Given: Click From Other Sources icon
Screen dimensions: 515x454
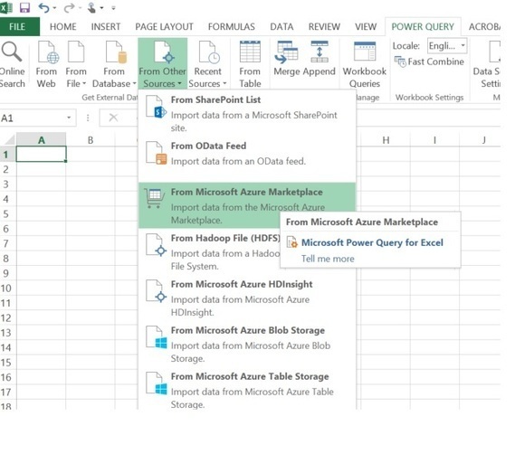Looking at the screenshot, I should click(x=164, y=52).
